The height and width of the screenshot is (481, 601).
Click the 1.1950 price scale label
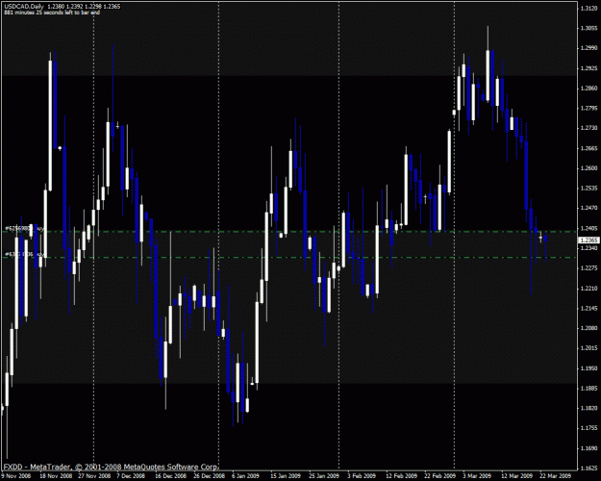(589, 368)
